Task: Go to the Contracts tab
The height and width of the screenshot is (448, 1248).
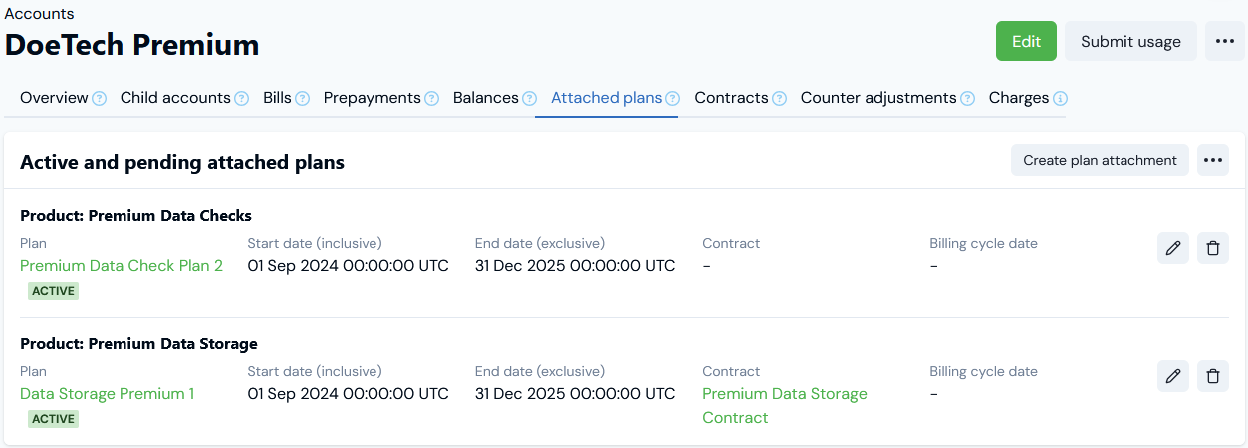Action: point(730,98)
